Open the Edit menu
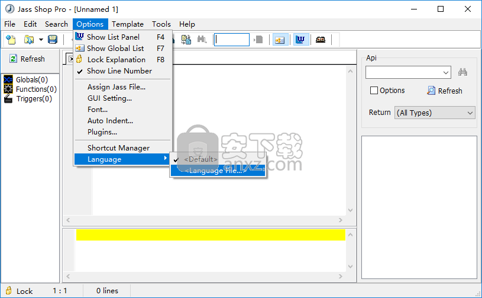The image size is (482, 298). tap(30, 24)
